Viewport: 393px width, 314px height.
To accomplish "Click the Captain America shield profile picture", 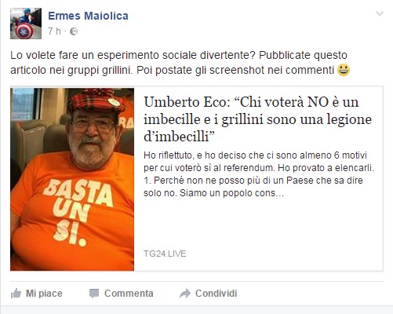I will click(x=26, y=24).
